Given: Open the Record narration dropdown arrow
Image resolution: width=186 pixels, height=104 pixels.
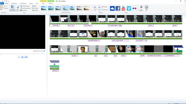Looking at the screenshot, I should pos(31,8).
